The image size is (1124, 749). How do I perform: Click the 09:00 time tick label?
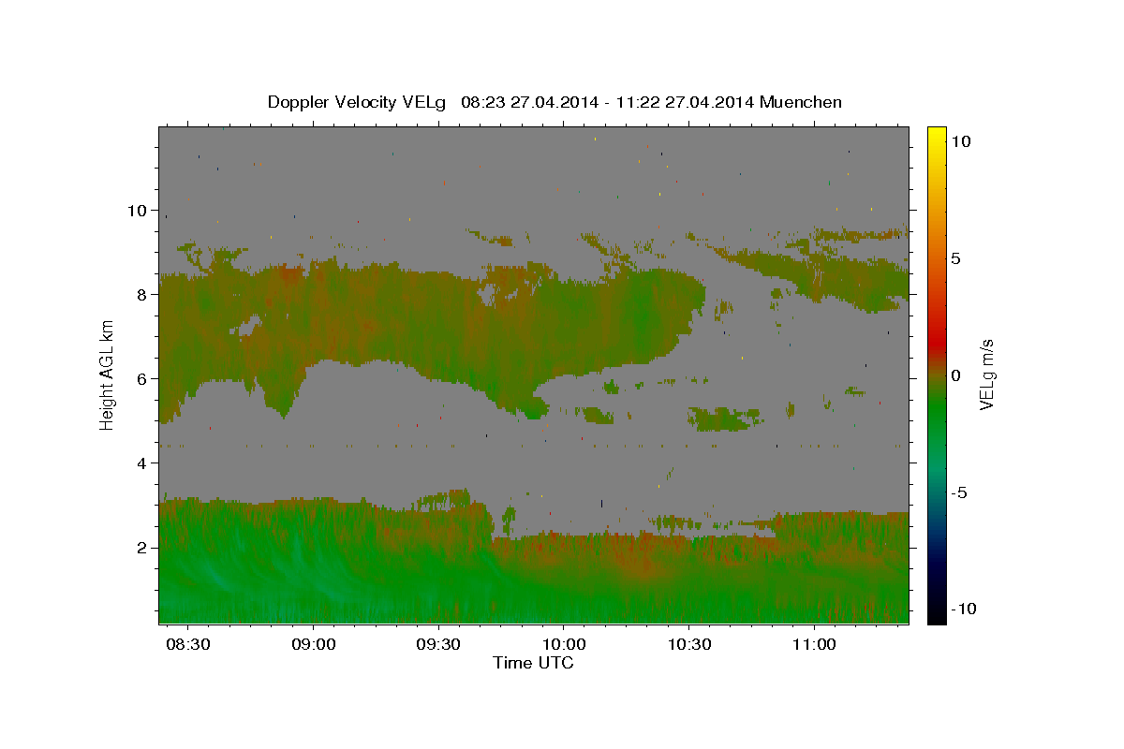click(x=313, y=645)
